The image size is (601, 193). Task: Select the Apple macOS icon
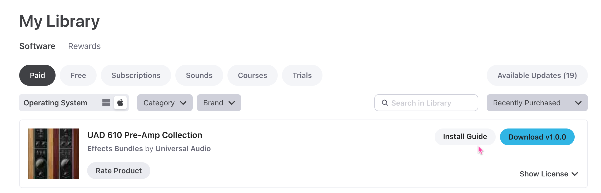120,103
